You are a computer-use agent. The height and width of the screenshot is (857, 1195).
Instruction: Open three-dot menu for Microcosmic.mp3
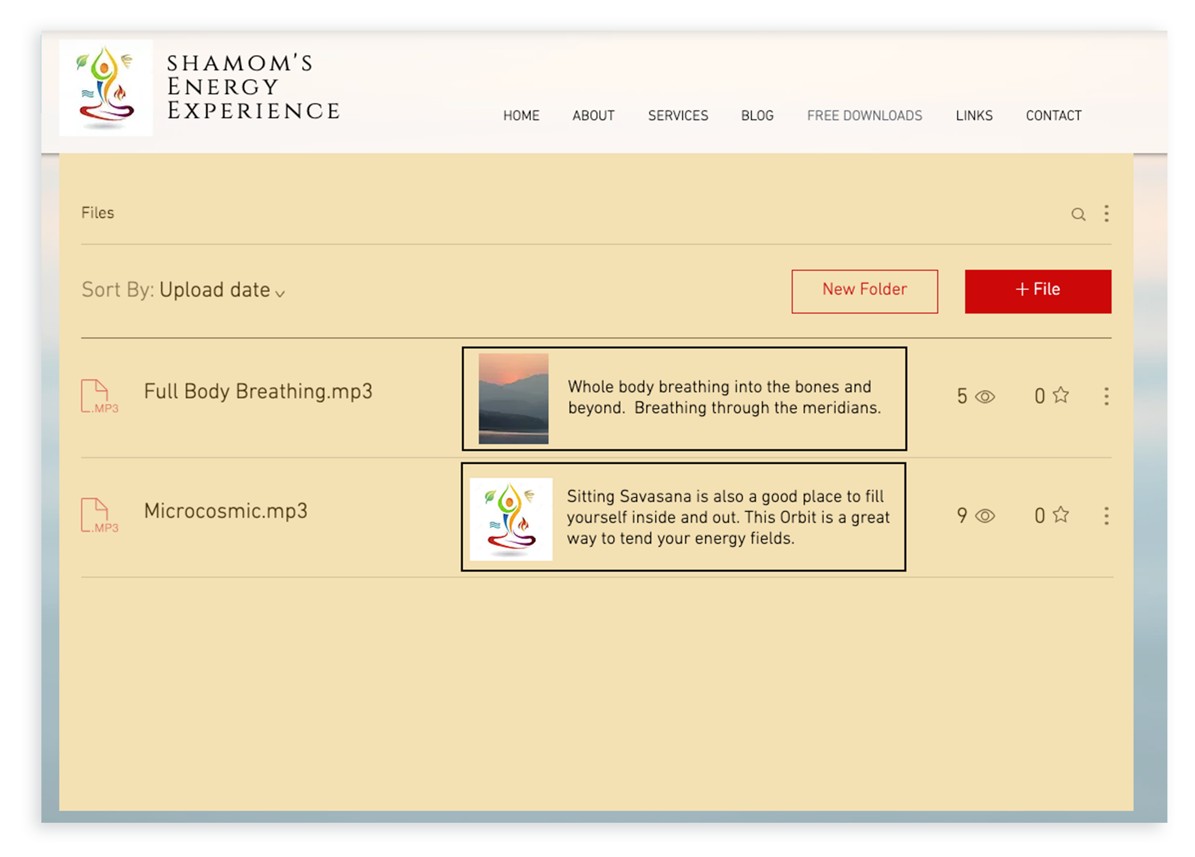(x=1106, y=516)
